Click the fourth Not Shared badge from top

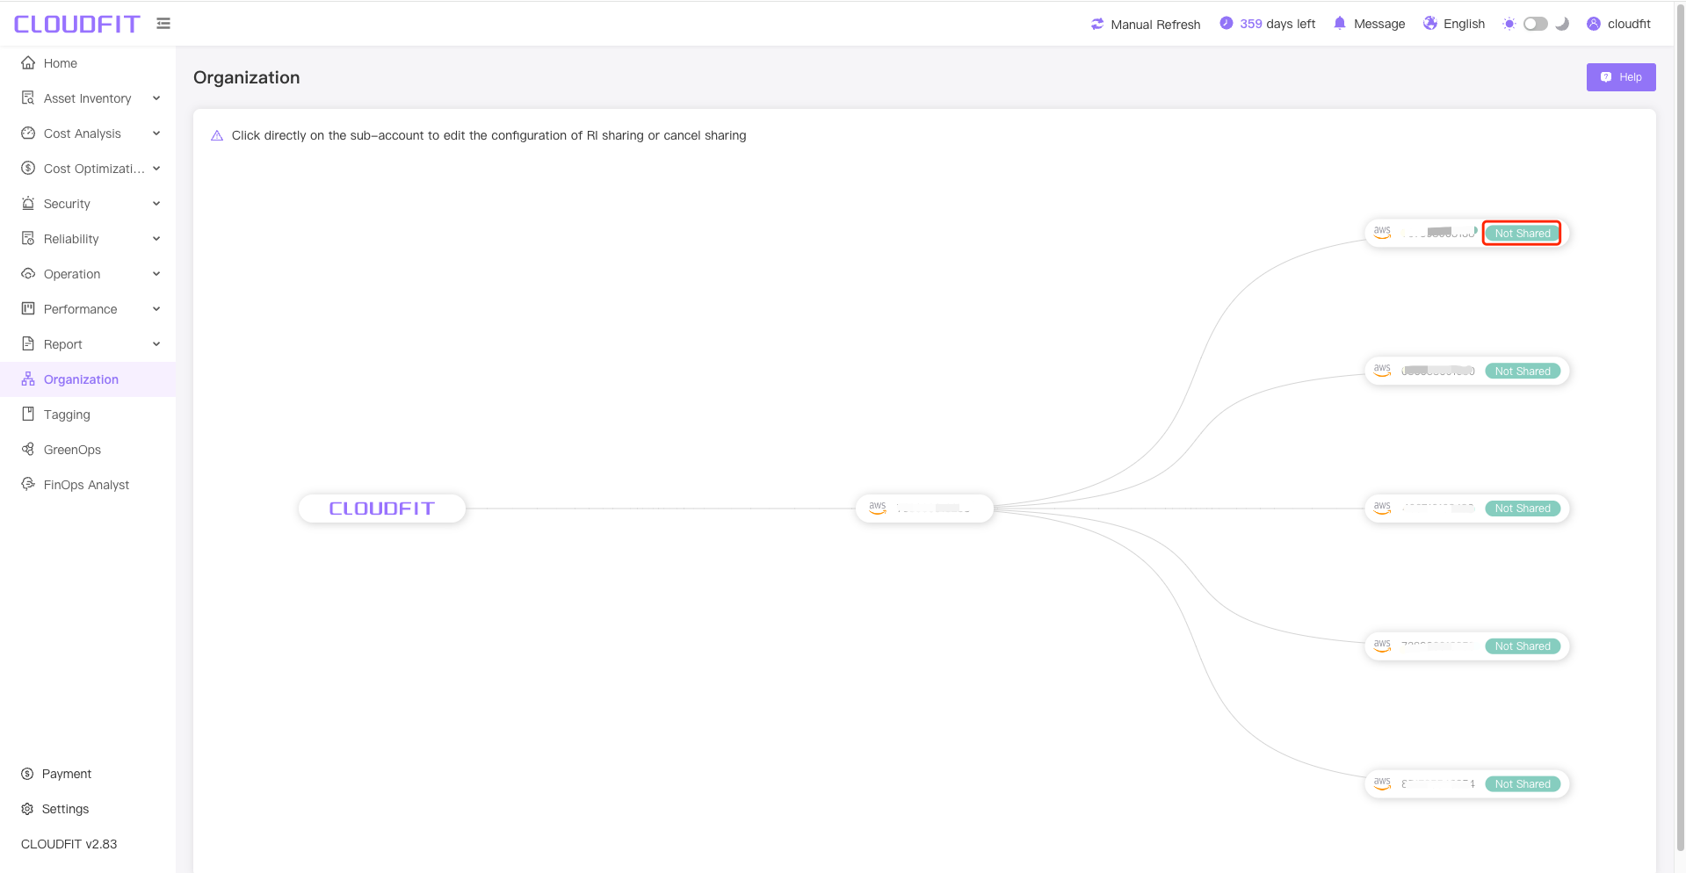click(x=1523, y=646)
